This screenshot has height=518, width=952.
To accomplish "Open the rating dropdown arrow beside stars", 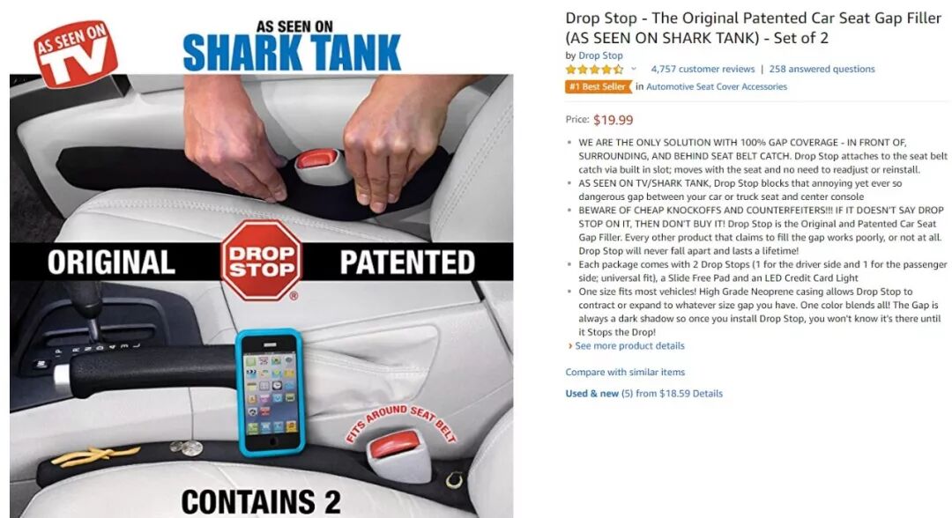I will click(x=634, y=69).
